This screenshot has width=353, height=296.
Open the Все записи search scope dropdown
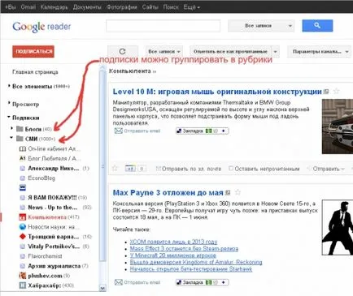pyautogui.click(x=261, y=26)
